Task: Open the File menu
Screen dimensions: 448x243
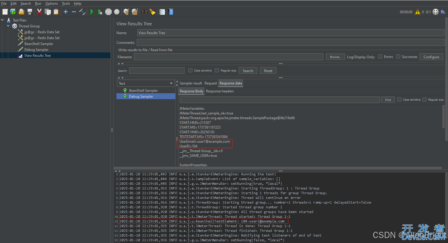Action: pyautogui.click(x=4, y=4)
